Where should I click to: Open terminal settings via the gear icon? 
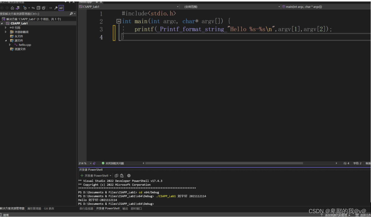(129, 175)
